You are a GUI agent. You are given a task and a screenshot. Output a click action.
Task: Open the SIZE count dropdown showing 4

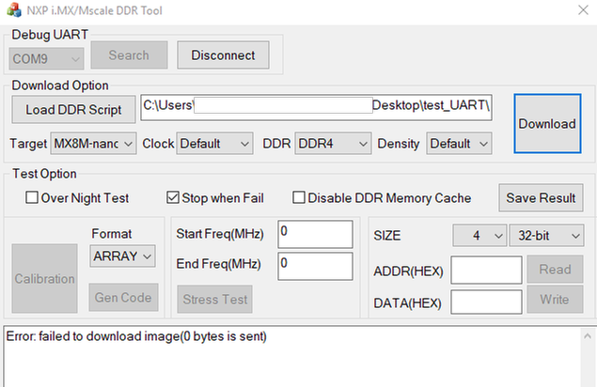coord(479,235)
